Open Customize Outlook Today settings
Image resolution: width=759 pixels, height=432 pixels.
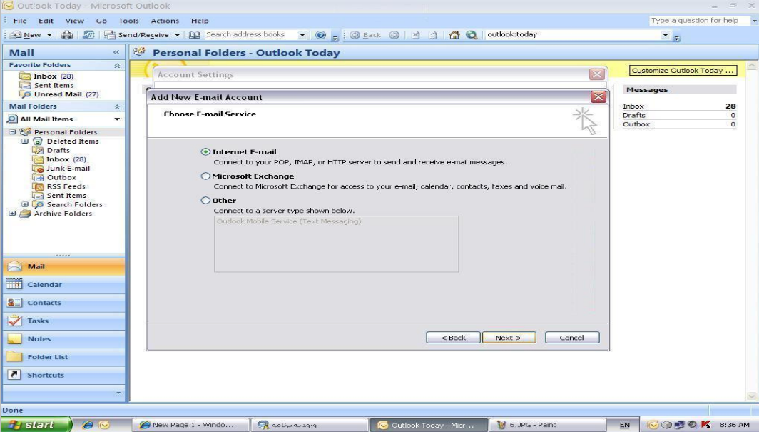[x=683, y=70]
